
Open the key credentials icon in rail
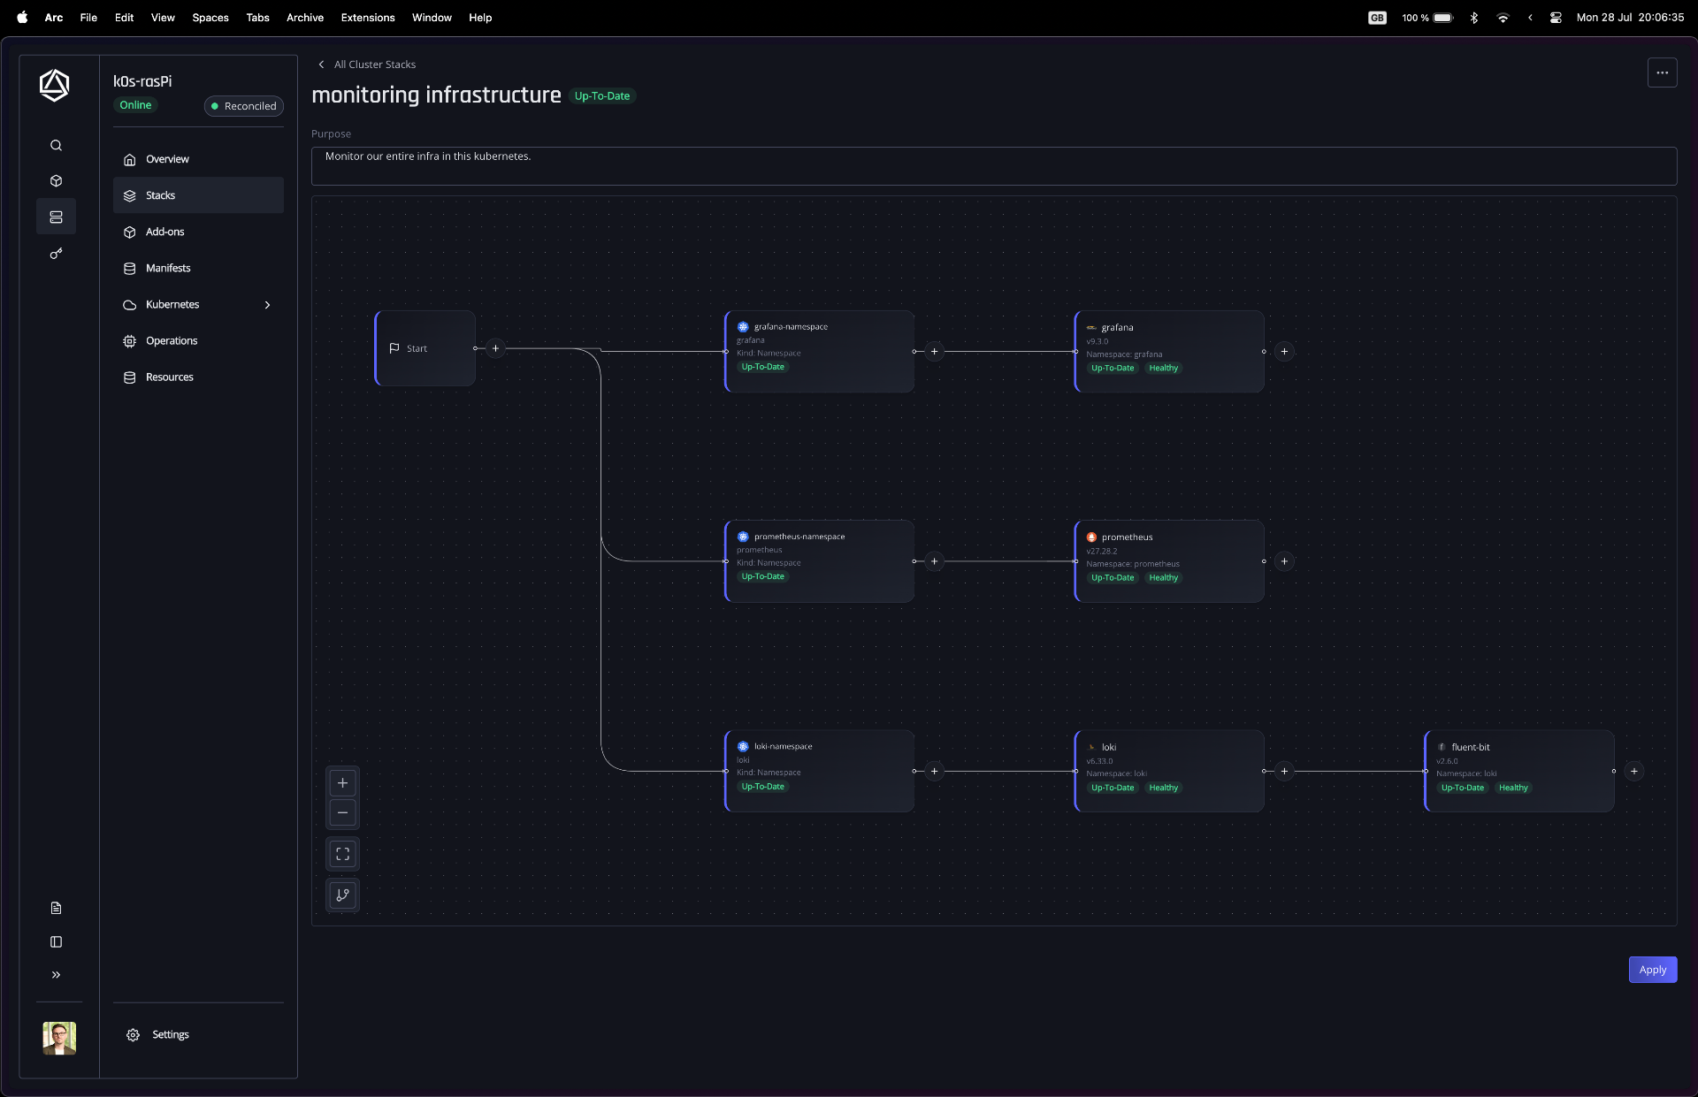56,254
